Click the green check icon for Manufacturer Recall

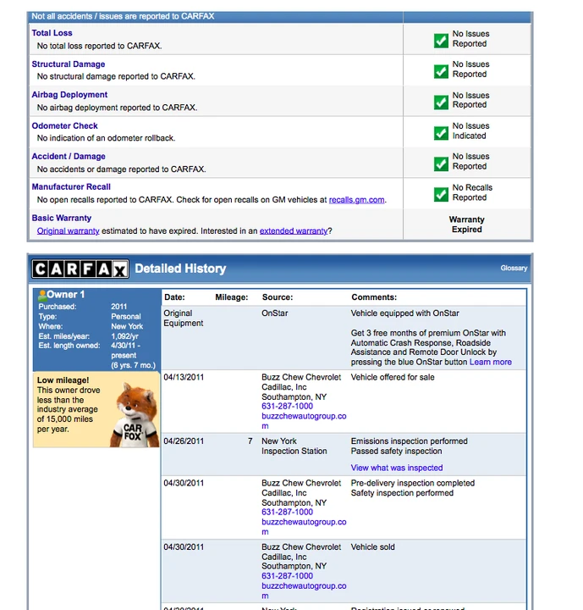(x=441, y=195)
